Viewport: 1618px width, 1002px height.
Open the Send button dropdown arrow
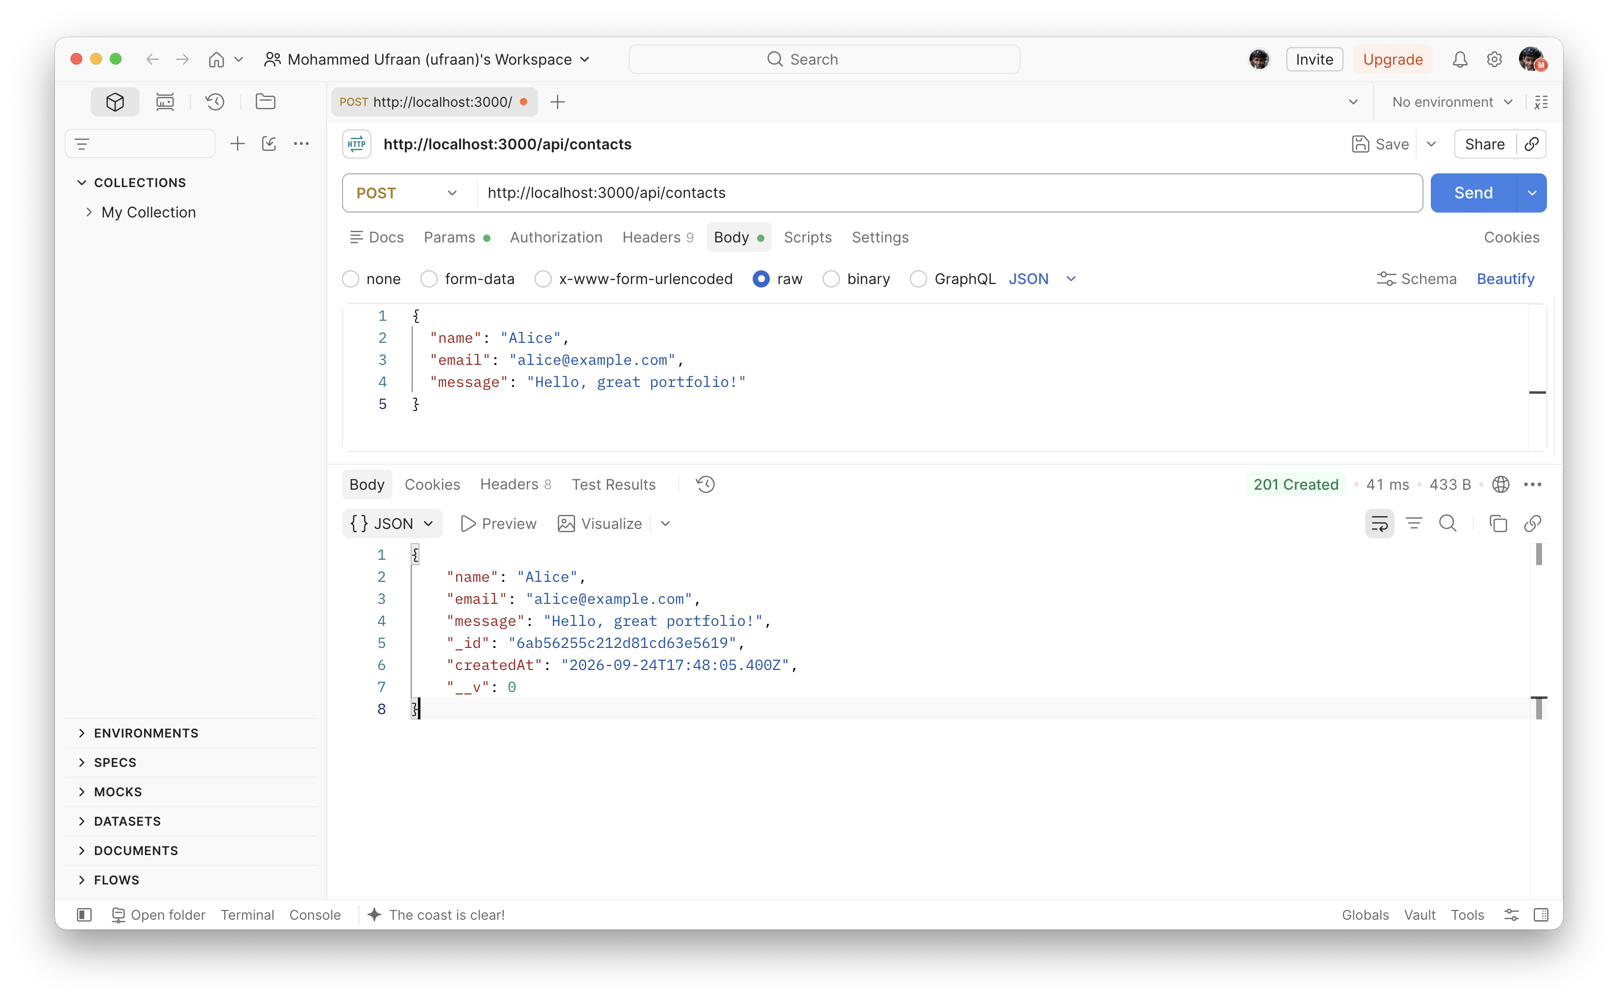click(1532, 193)
